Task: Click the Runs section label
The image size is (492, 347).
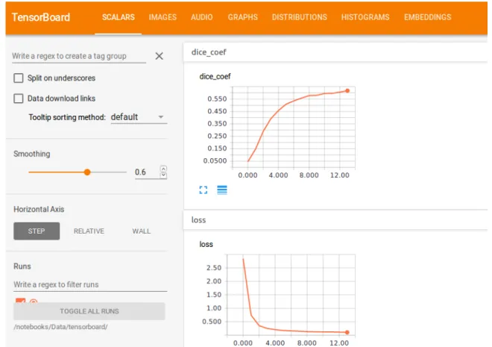Action: (22, 266)
